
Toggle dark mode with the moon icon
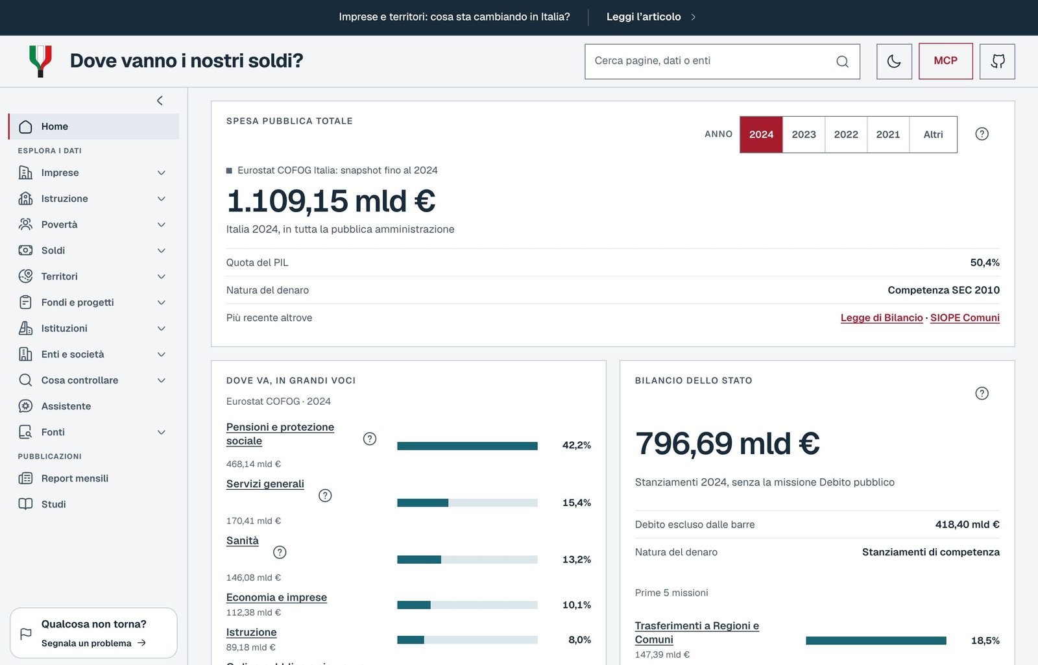click(894, 61)
